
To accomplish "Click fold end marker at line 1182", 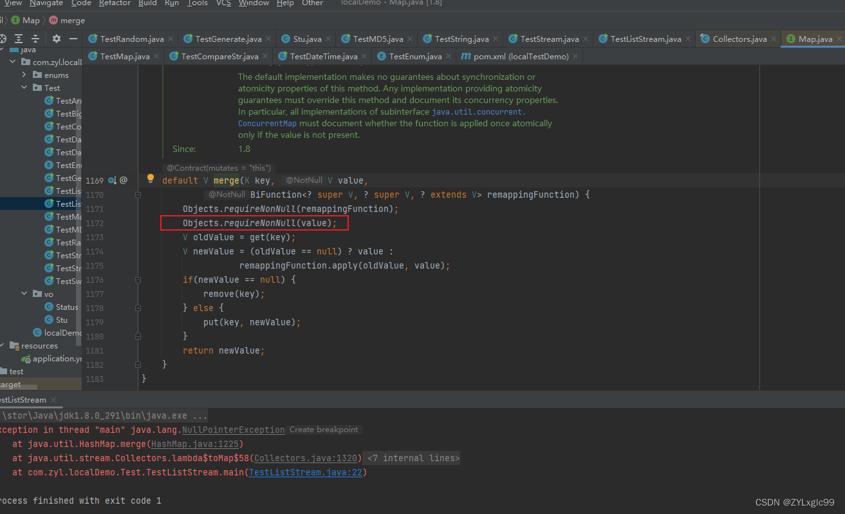I will coord(138,365).
